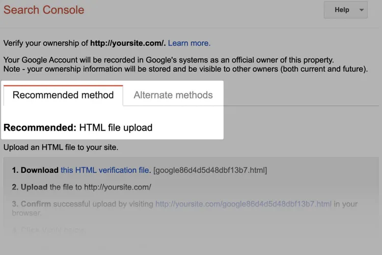Click the bold Download word in step 1

(39, 170)
